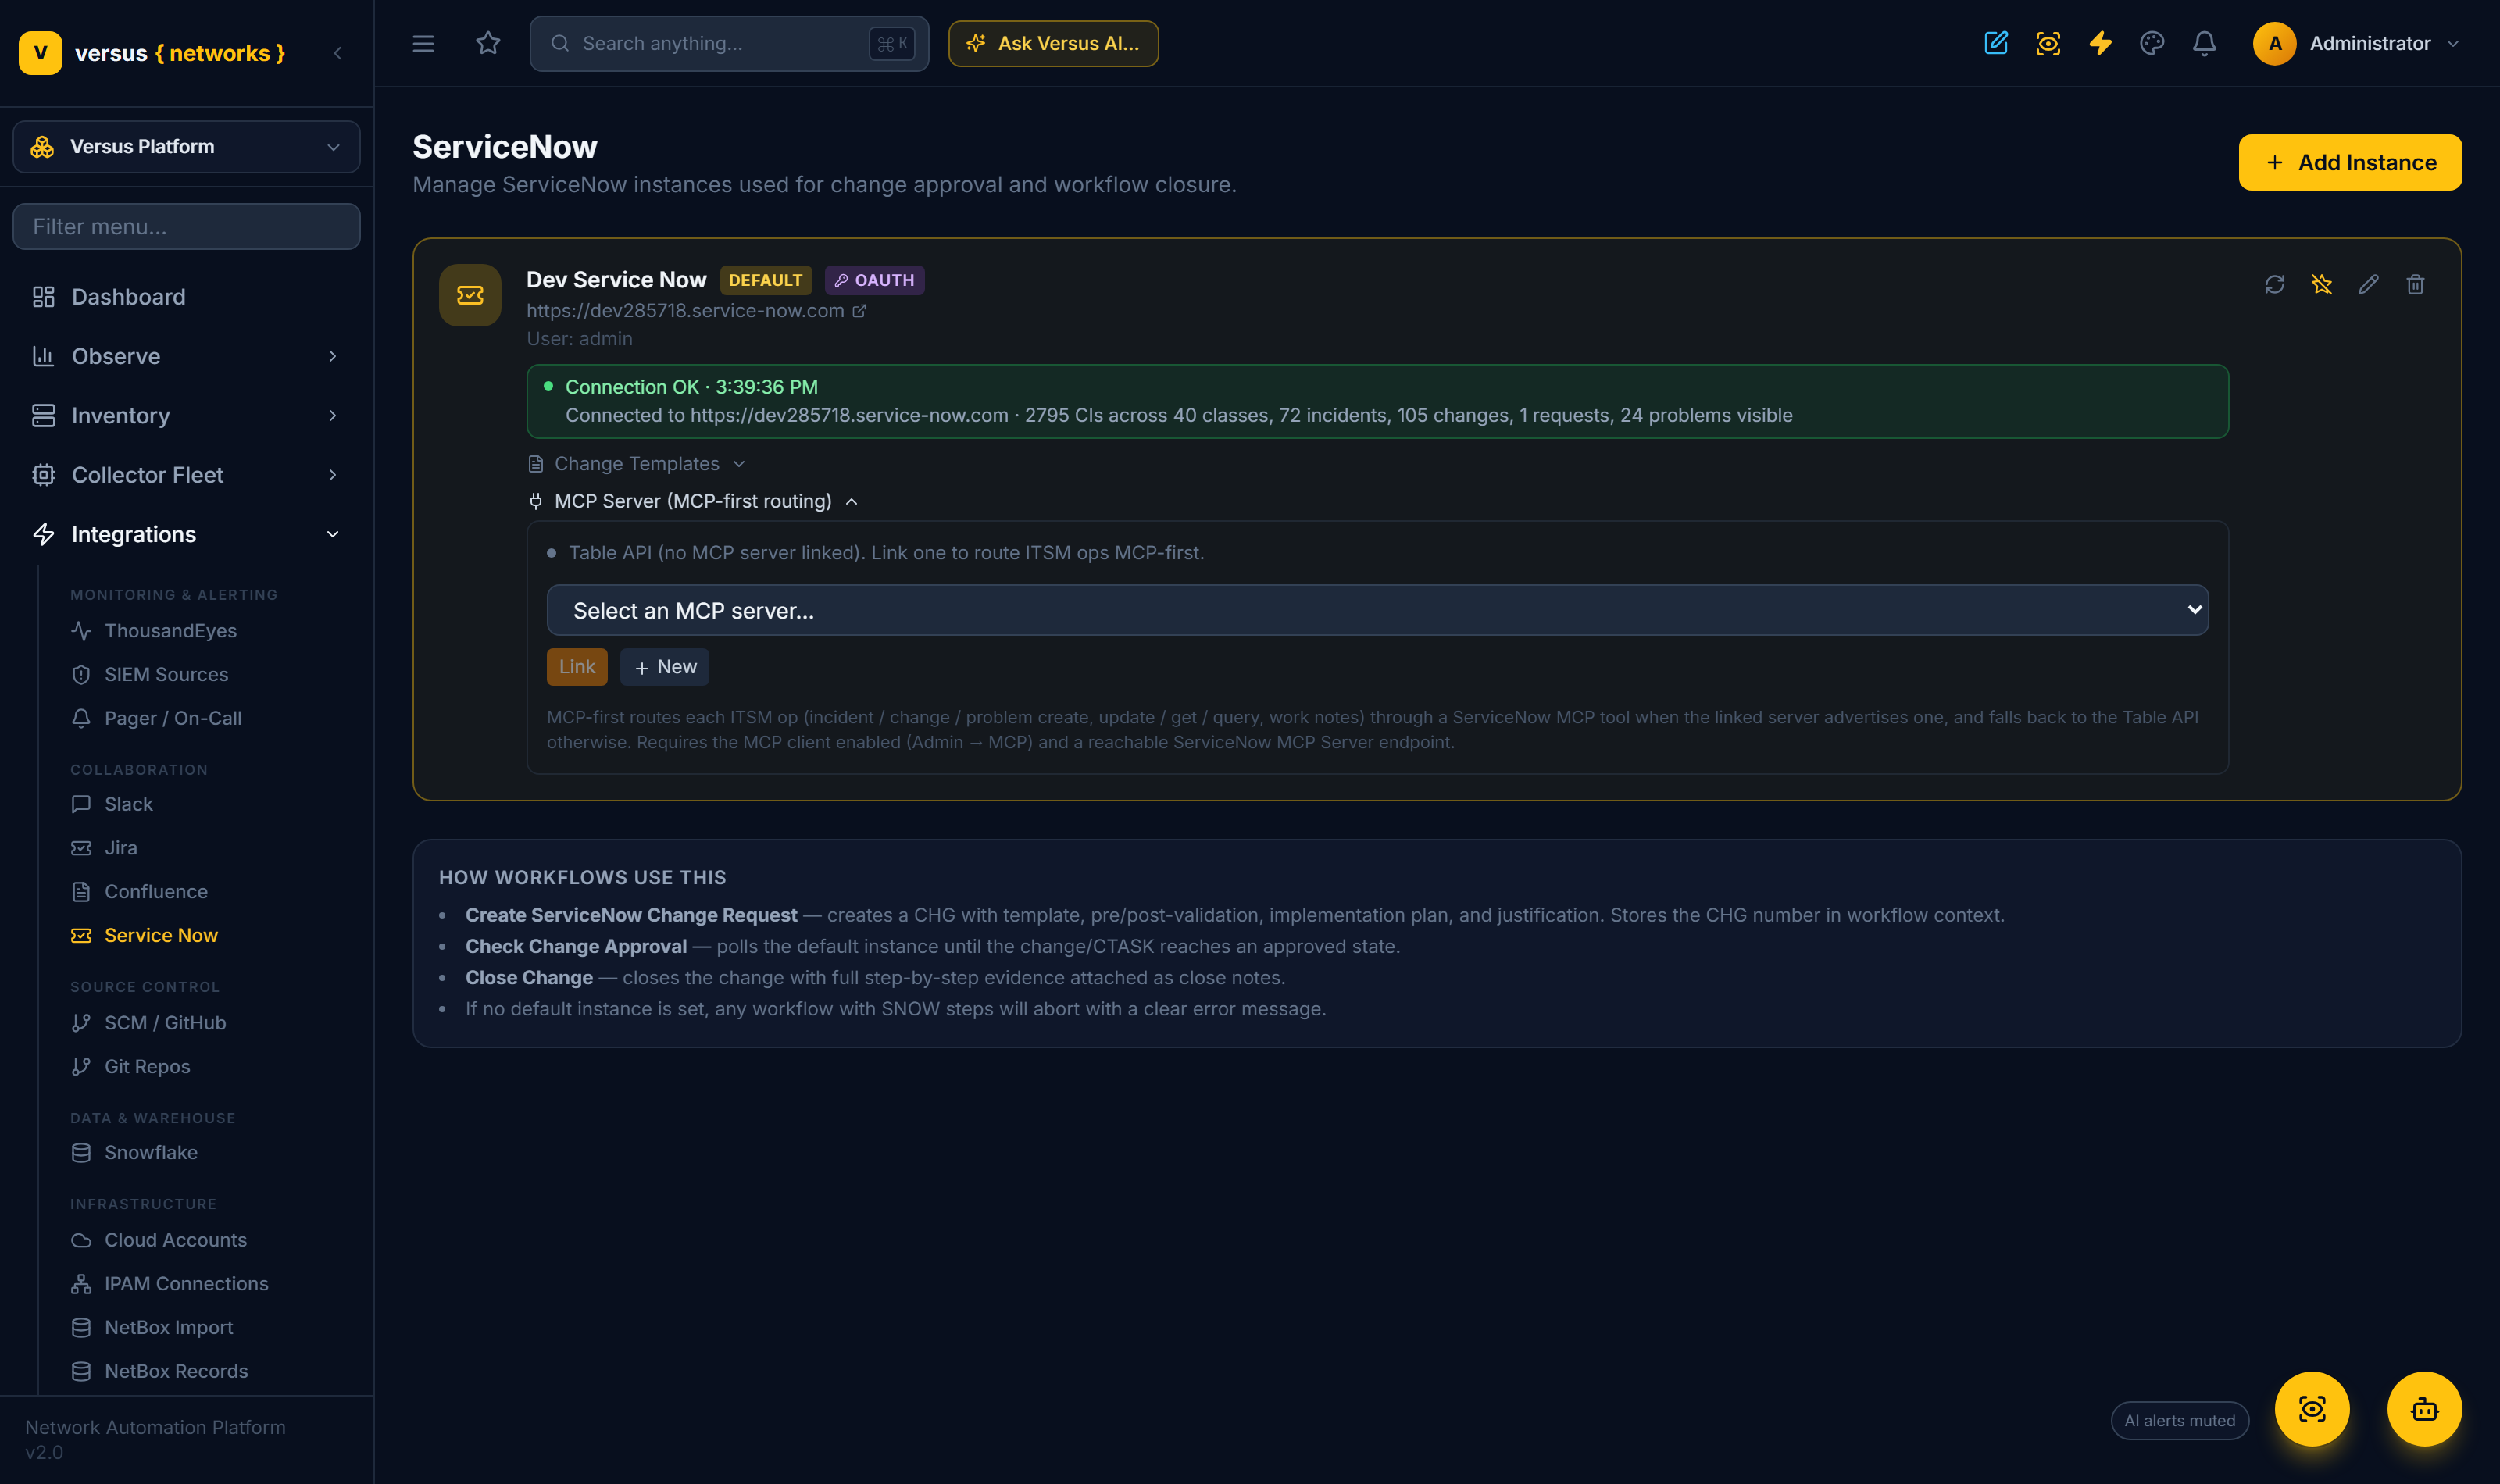The height and width of the screenshot is (1484, 2500).
Task: Open the compose note pencil icon
Action: 1996,43
